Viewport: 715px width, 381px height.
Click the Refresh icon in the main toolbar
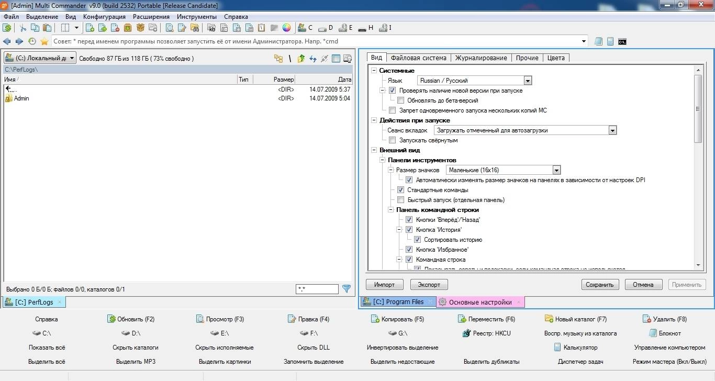pyautogui.click(x=7, y=28)
